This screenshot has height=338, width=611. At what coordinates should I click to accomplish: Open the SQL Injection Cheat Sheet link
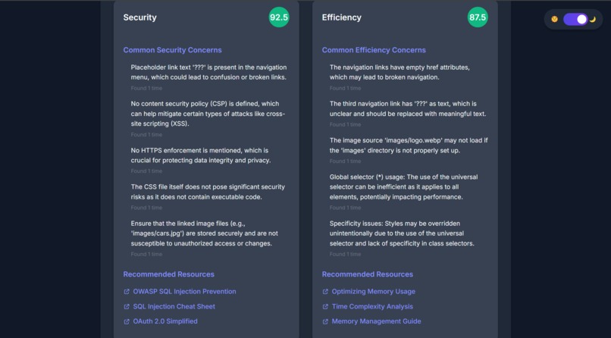coord(174,306)
